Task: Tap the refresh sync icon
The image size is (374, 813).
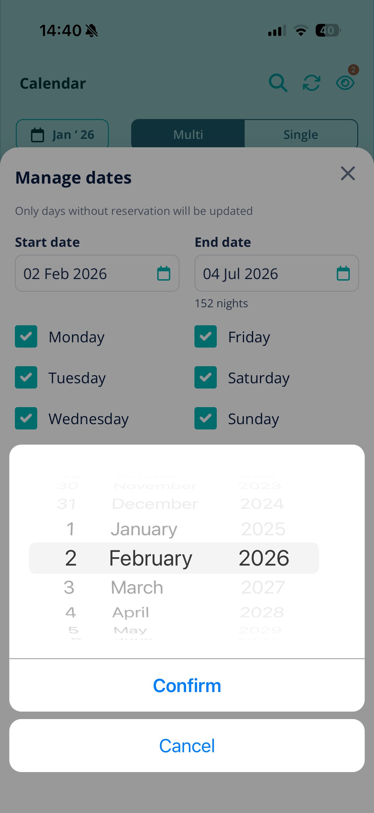Action: coord(311,83)
